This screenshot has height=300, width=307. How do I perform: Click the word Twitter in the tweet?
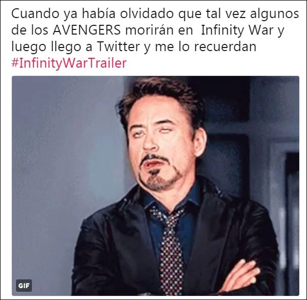click(x=118, y=46)
